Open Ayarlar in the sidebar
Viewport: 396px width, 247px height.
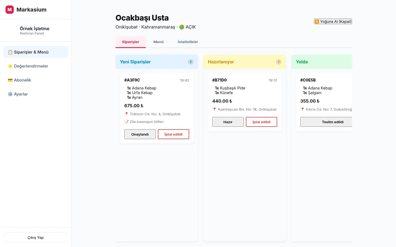[35, 94]
